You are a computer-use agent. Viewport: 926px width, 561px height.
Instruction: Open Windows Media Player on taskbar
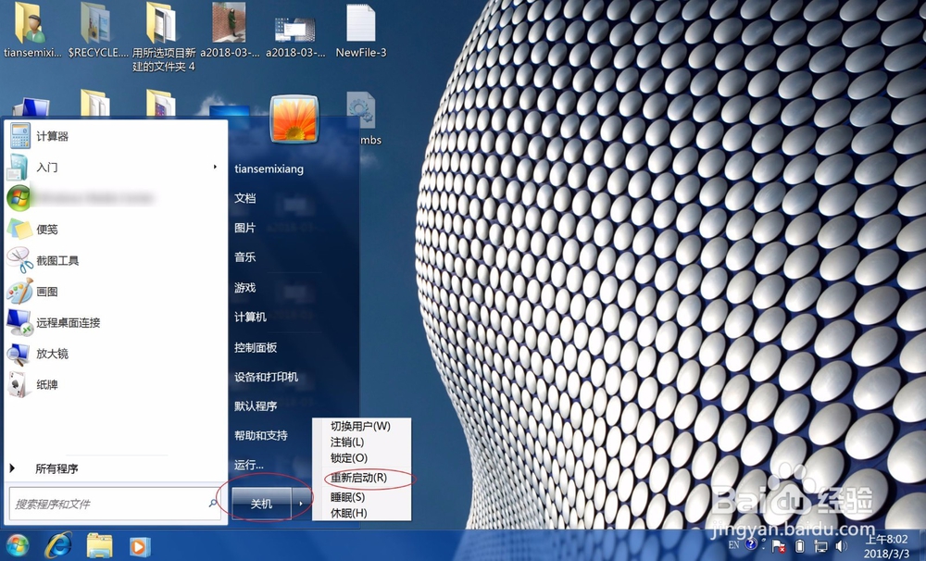140,546
